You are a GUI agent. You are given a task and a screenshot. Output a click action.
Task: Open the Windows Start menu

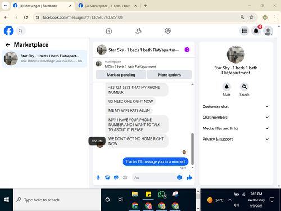tap(7, 200)
